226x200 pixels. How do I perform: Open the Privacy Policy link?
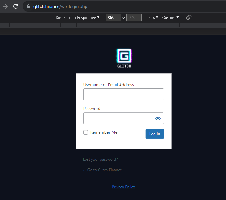[x=124, y=187]
